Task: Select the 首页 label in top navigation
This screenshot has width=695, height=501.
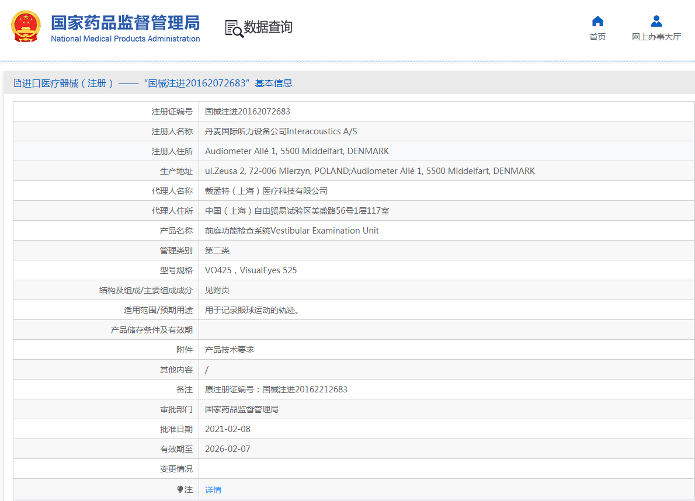Action: click(597, 37)
